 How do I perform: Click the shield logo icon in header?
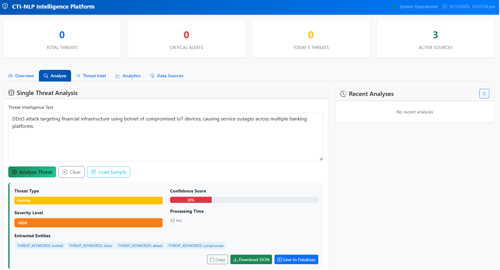(x=5, y=6)
